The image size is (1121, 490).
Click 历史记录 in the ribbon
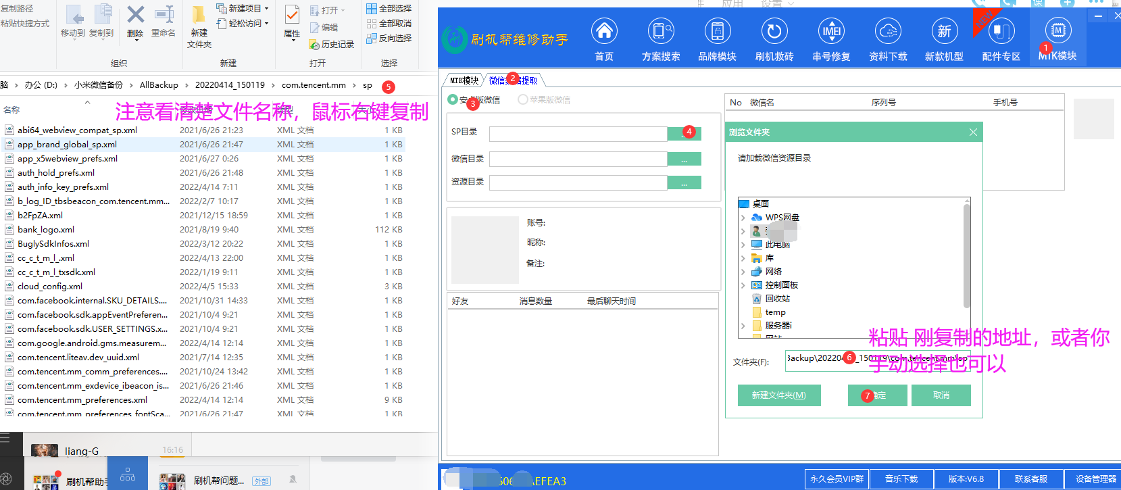pos(332,45)
